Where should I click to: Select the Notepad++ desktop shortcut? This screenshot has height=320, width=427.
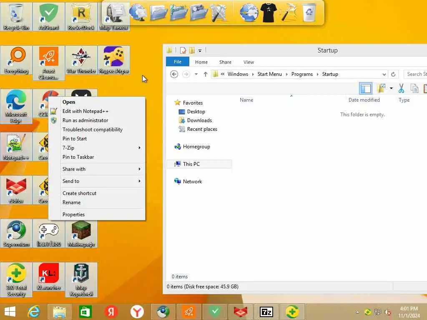coord(16,147)
